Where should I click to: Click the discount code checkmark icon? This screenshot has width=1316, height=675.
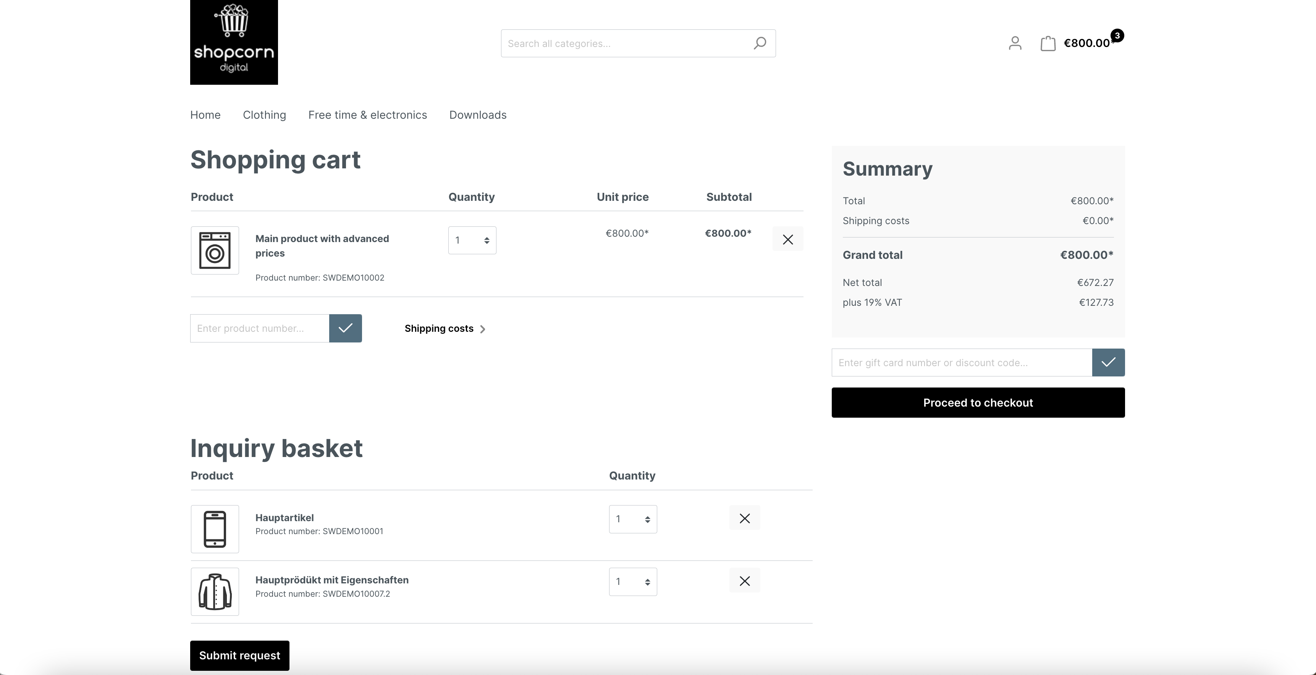click(x=1108, y=362)
